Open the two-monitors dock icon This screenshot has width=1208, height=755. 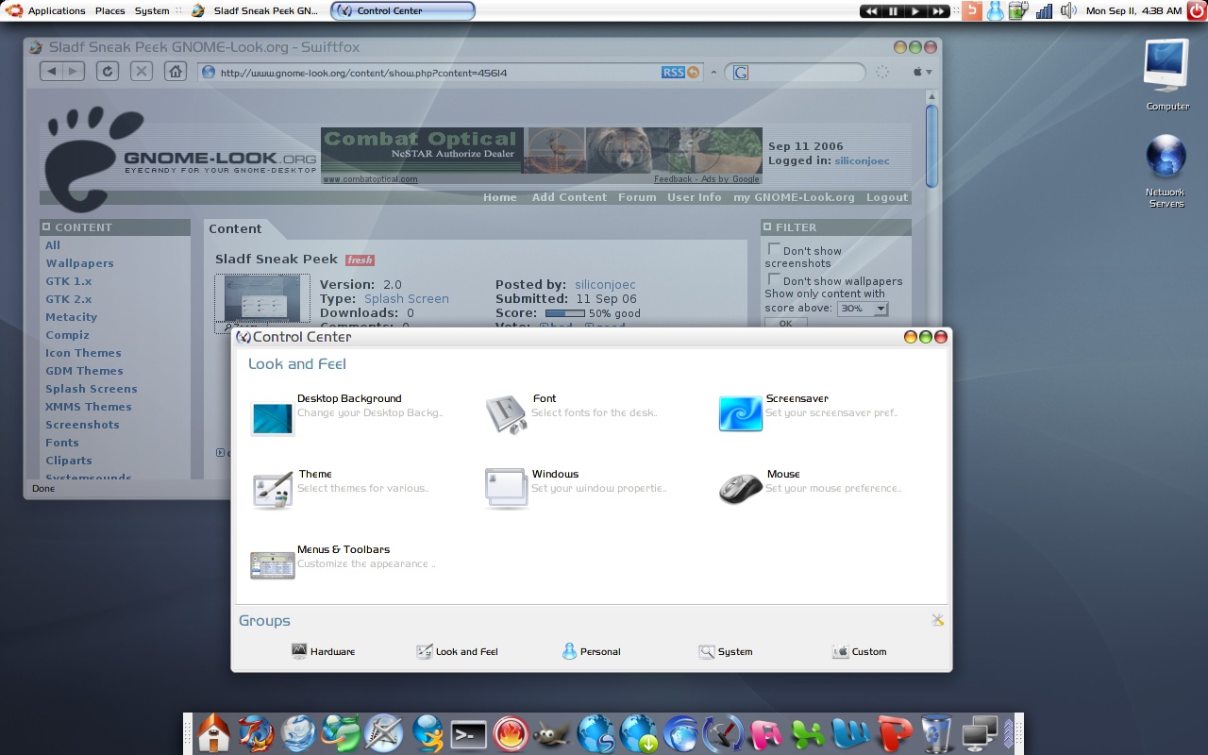point(980,734)
